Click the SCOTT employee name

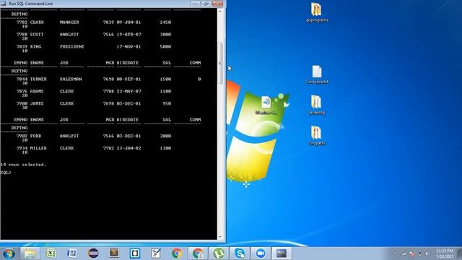[37, 34]
